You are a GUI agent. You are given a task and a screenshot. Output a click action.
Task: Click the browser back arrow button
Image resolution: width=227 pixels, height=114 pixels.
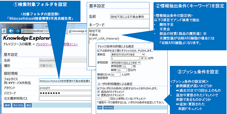point(12,31)
